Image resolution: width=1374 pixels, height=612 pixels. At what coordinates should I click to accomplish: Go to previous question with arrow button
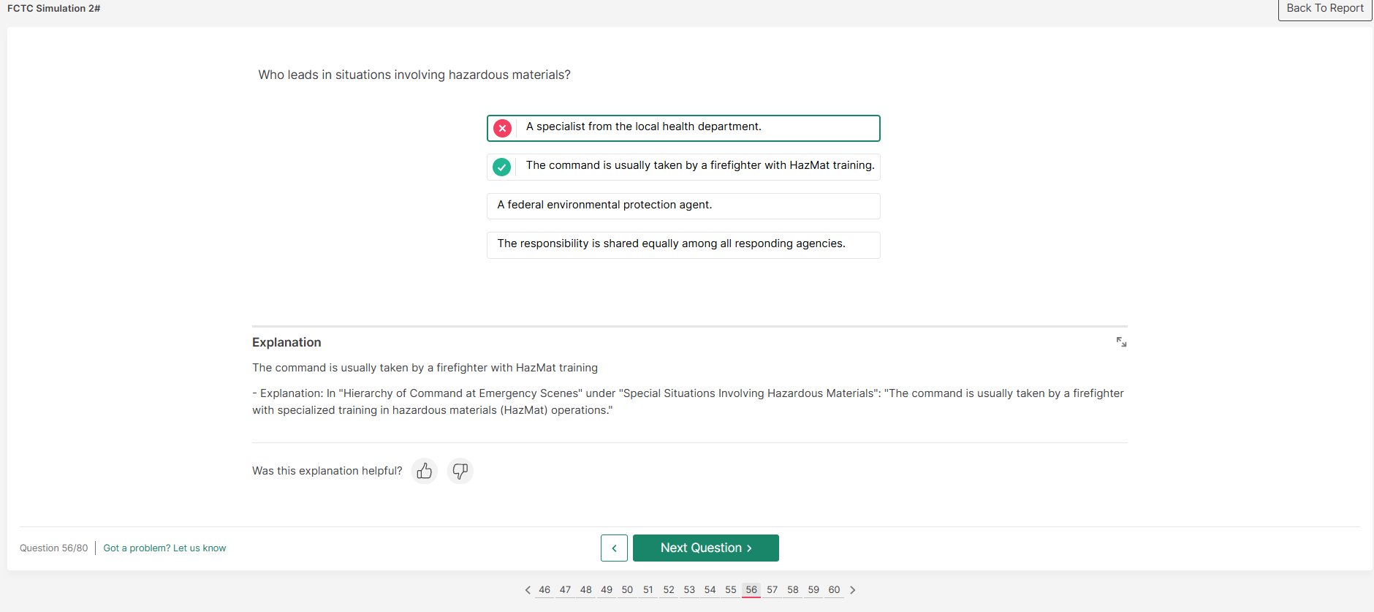(x=614, y=548)
